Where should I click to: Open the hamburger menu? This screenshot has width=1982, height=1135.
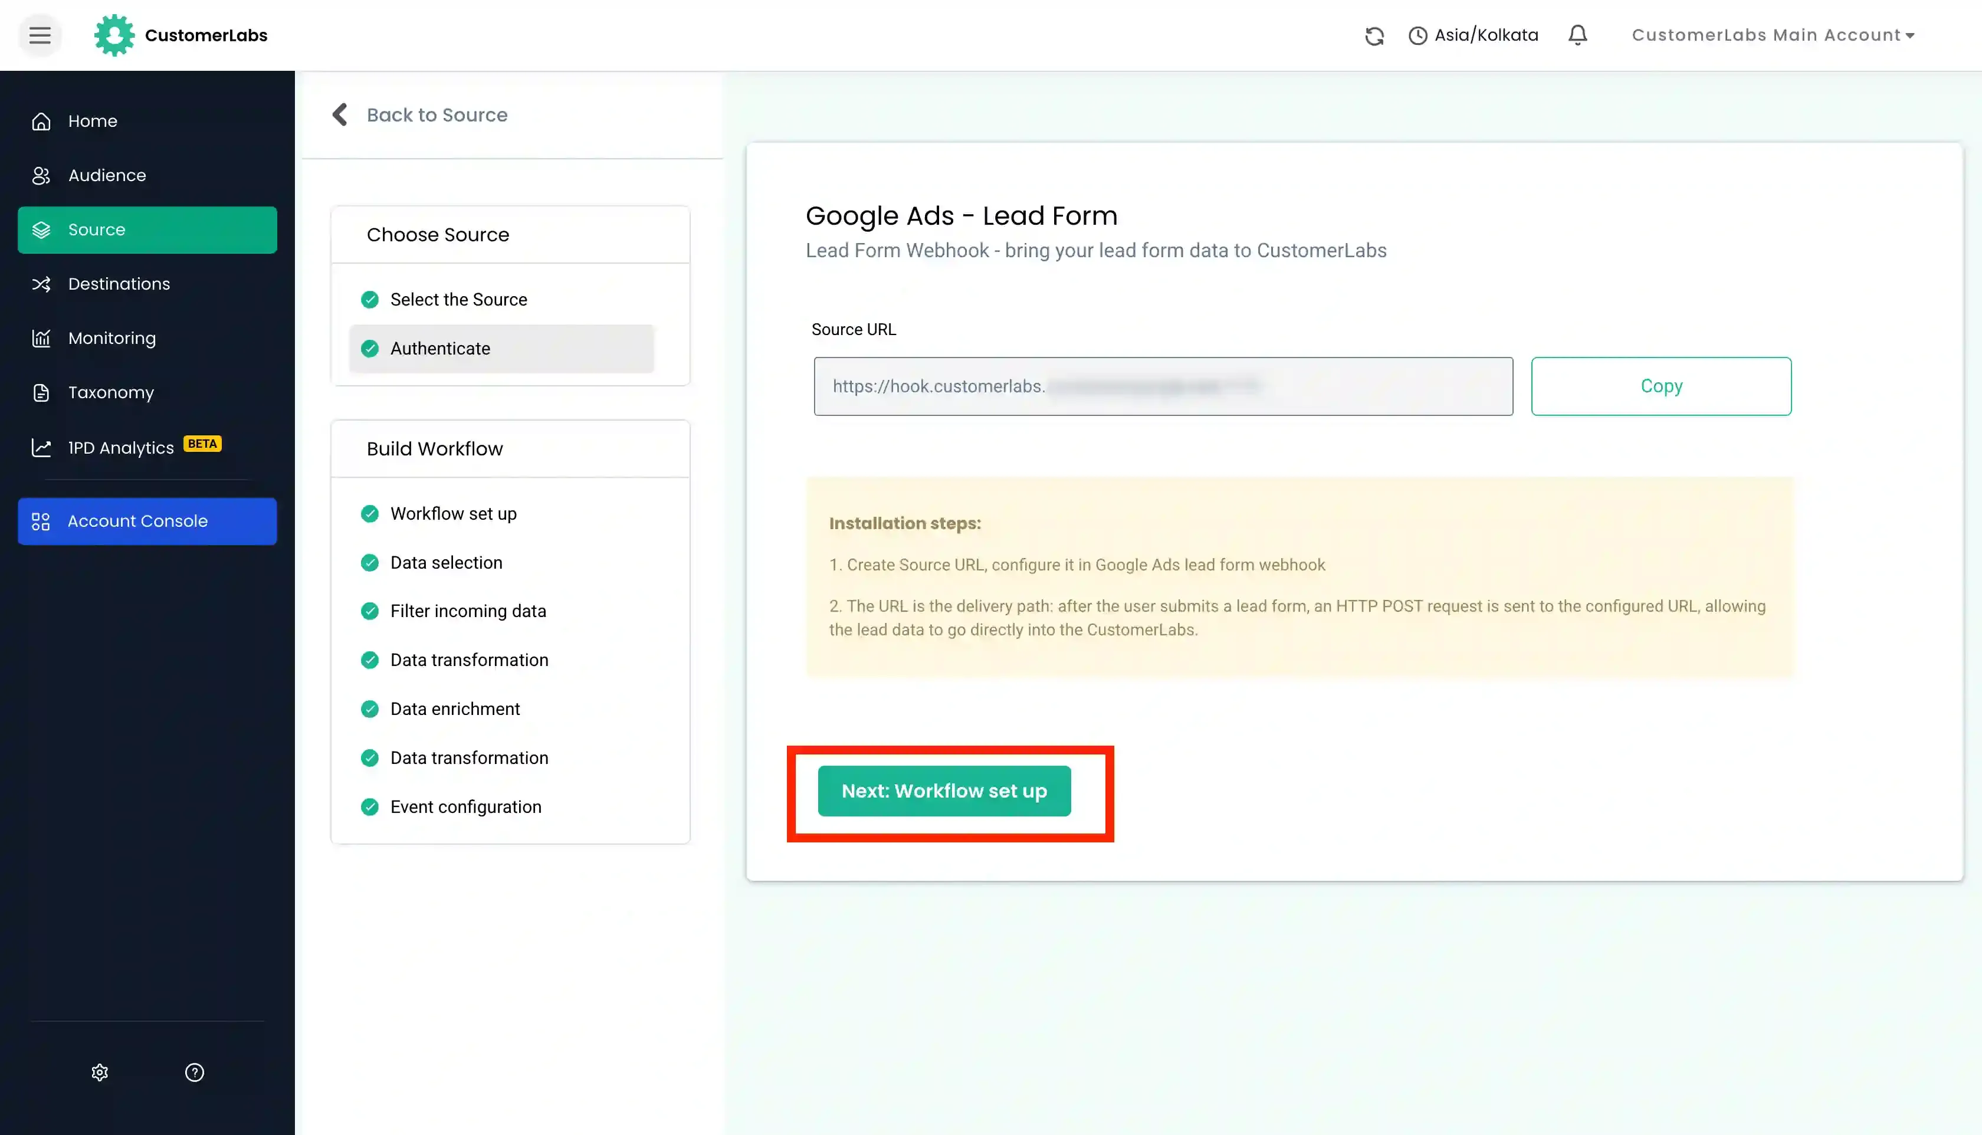click(x=40, y=35)
